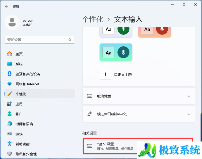The width and height of the screenshot is (202, 159).
Task: Click the Bluetooth icon in sidebar
Action: tap(10, 74)
